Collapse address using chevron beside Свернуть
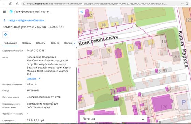The height and width of the screenshot is (124, 191). click(x=39, y=79)
